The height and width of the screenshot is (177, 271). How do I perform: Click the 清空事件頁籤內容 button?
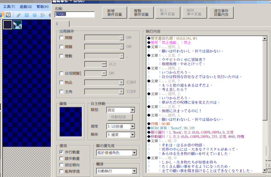(x=221, y=13)
